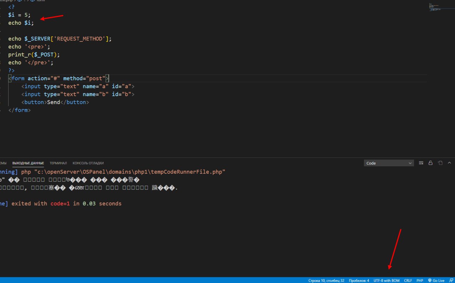
Task: Click the method="post" attribute in form tag
Action: click(x=84, y=78)
